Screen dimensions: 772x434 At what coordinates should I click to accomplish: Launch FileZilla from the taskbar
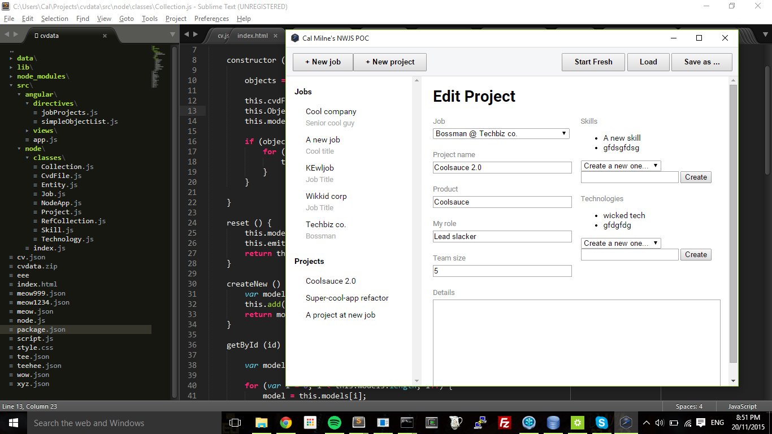pos(504,422)
